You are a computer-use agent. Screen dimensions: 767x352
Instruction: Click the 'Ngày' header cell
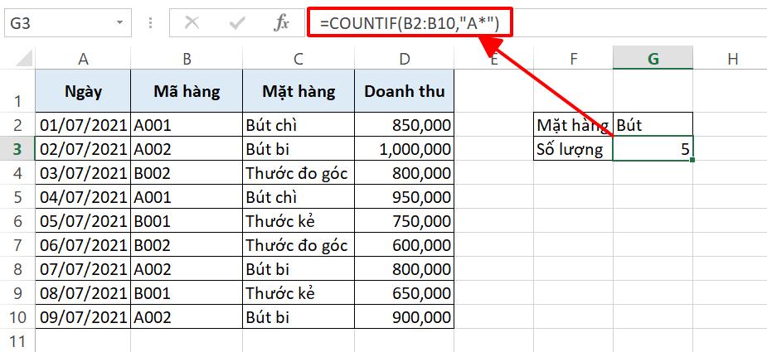coord(83,91)
